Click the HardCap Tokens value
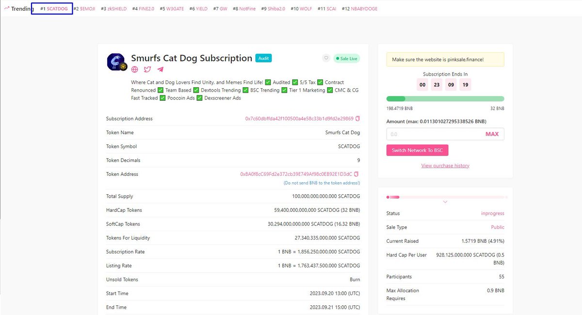582x315 pixels. 317,210
